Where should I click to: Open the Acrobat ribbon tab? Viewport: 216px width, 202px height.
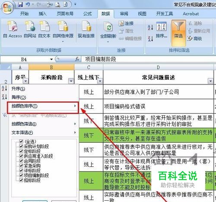191,14
